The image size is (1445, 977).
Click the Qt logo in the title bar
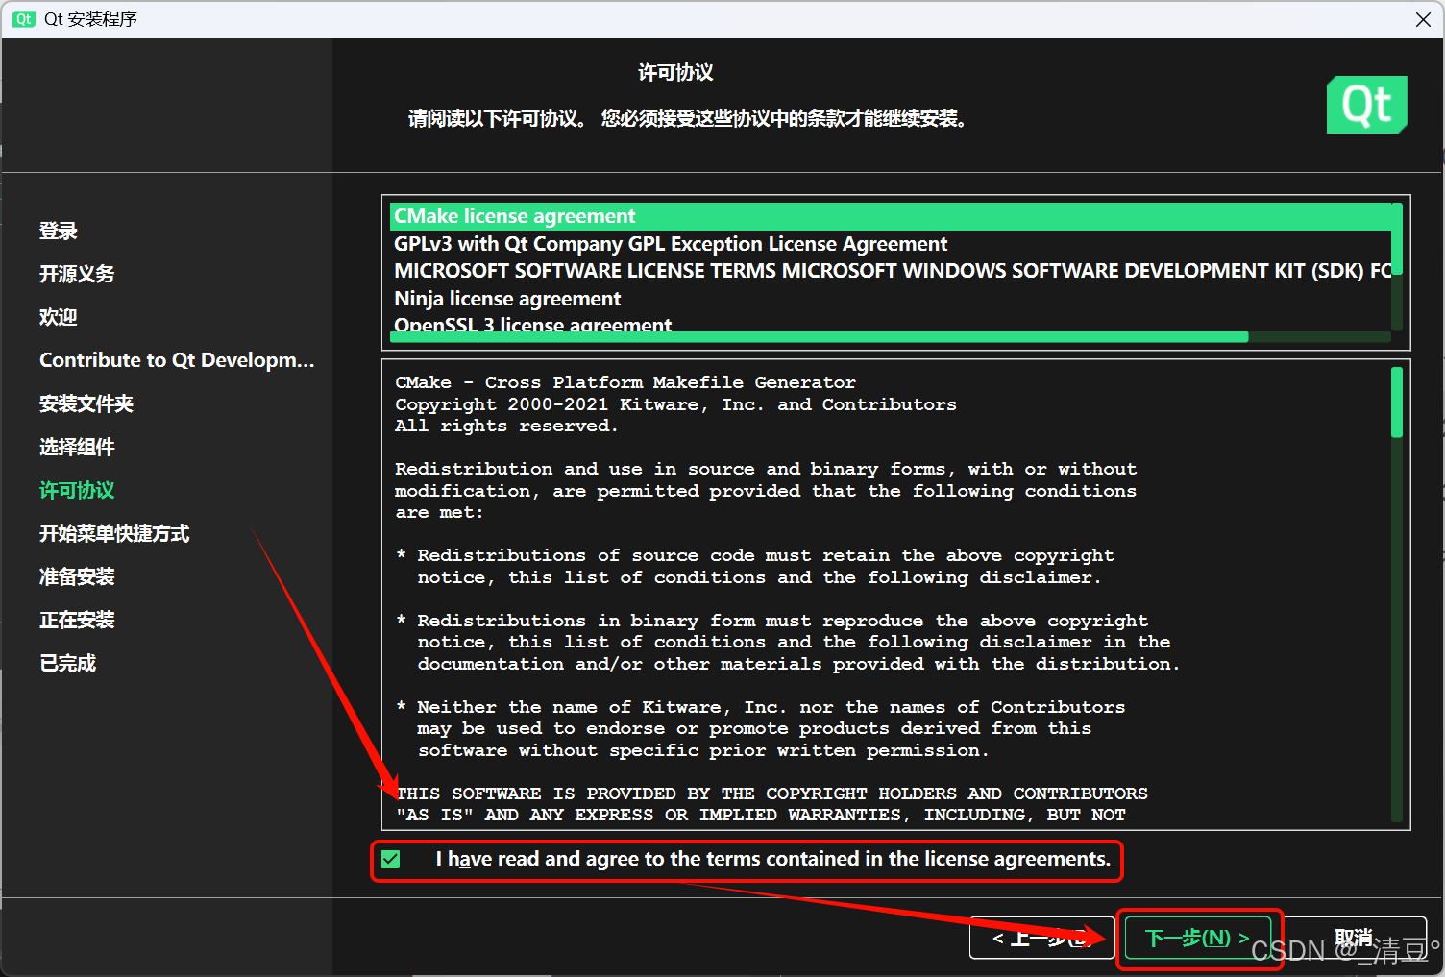(23, 19)
